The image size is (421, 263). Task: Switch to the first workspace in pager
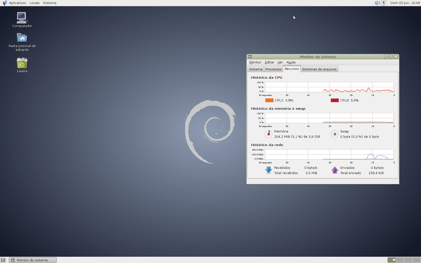tap(392, 260)
